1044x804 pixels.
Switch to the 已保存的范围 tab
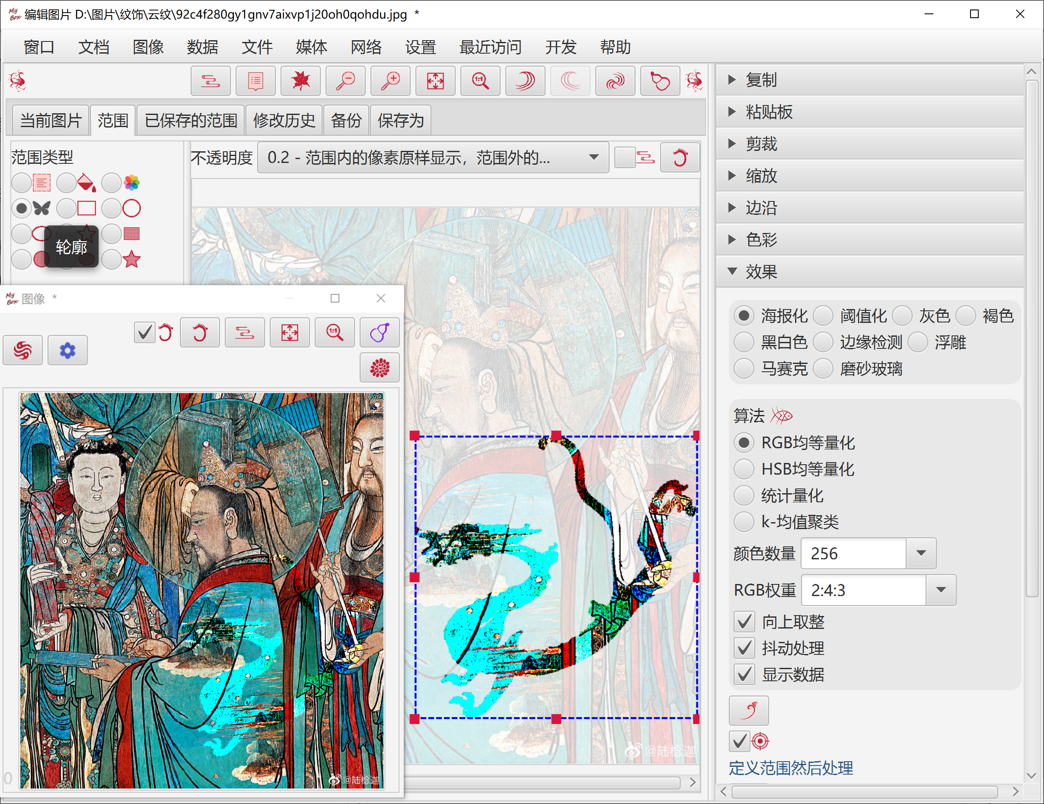(191, 121)
